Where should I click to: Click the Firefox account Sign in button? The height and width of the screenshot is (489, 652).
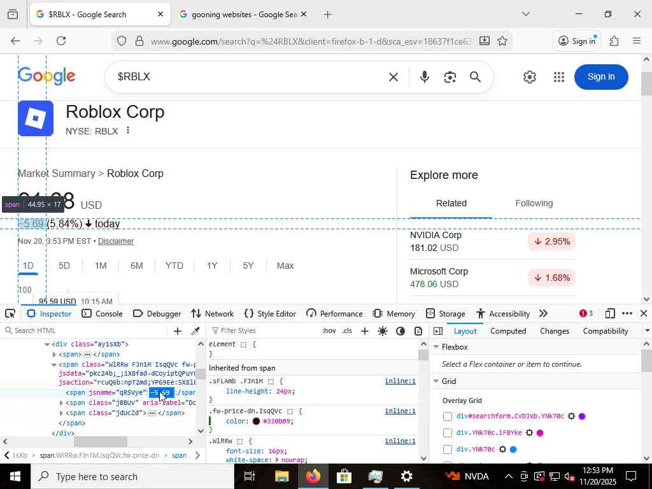coord(577,41)
